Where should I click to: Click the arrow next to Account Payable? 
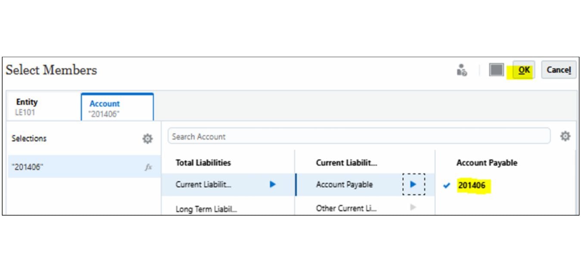click(x=413, y=184)
